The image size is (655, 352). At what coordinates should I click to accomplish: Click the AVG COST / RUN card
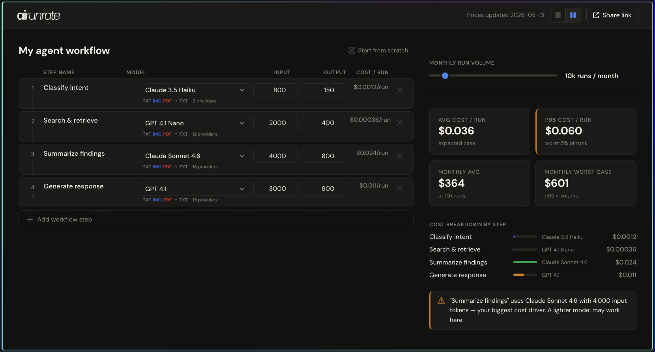pyautogui.click(x=479, y=131)
